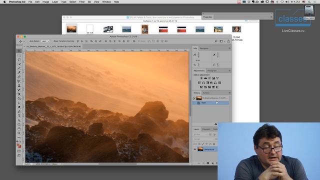
Task: Select the Rectangular Marquee tool
Action: (x=19, y=55)
